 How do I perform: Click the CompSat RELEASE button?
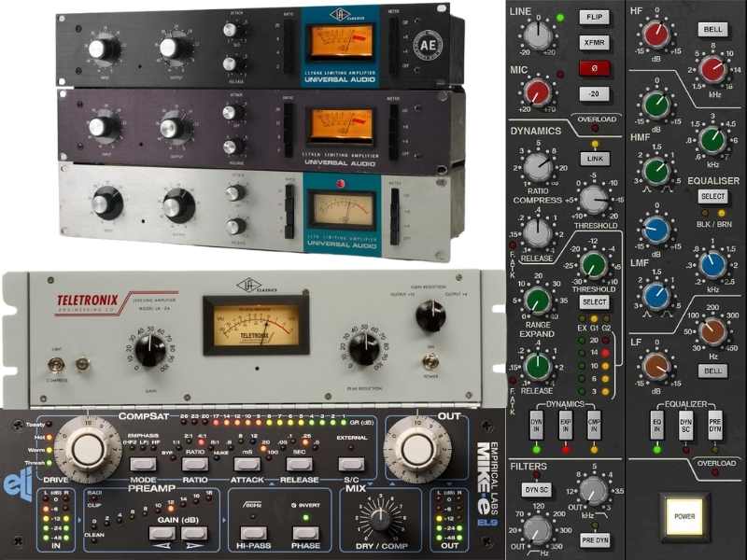pos(299,464)
